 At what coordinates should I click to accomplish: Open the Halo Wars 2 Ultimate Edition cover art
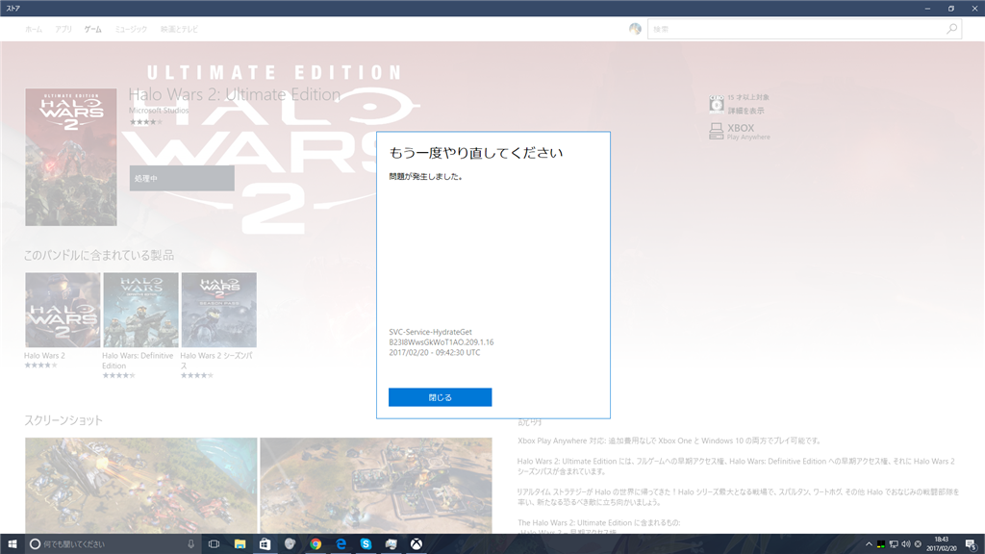click(x=71, y=157)
